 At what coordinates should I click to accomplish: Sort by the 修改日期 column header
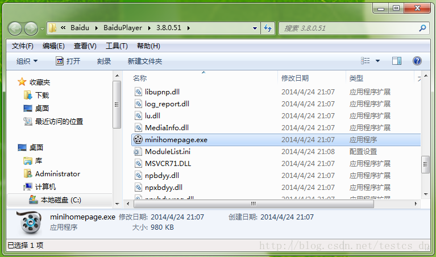[x=312, y=78]
